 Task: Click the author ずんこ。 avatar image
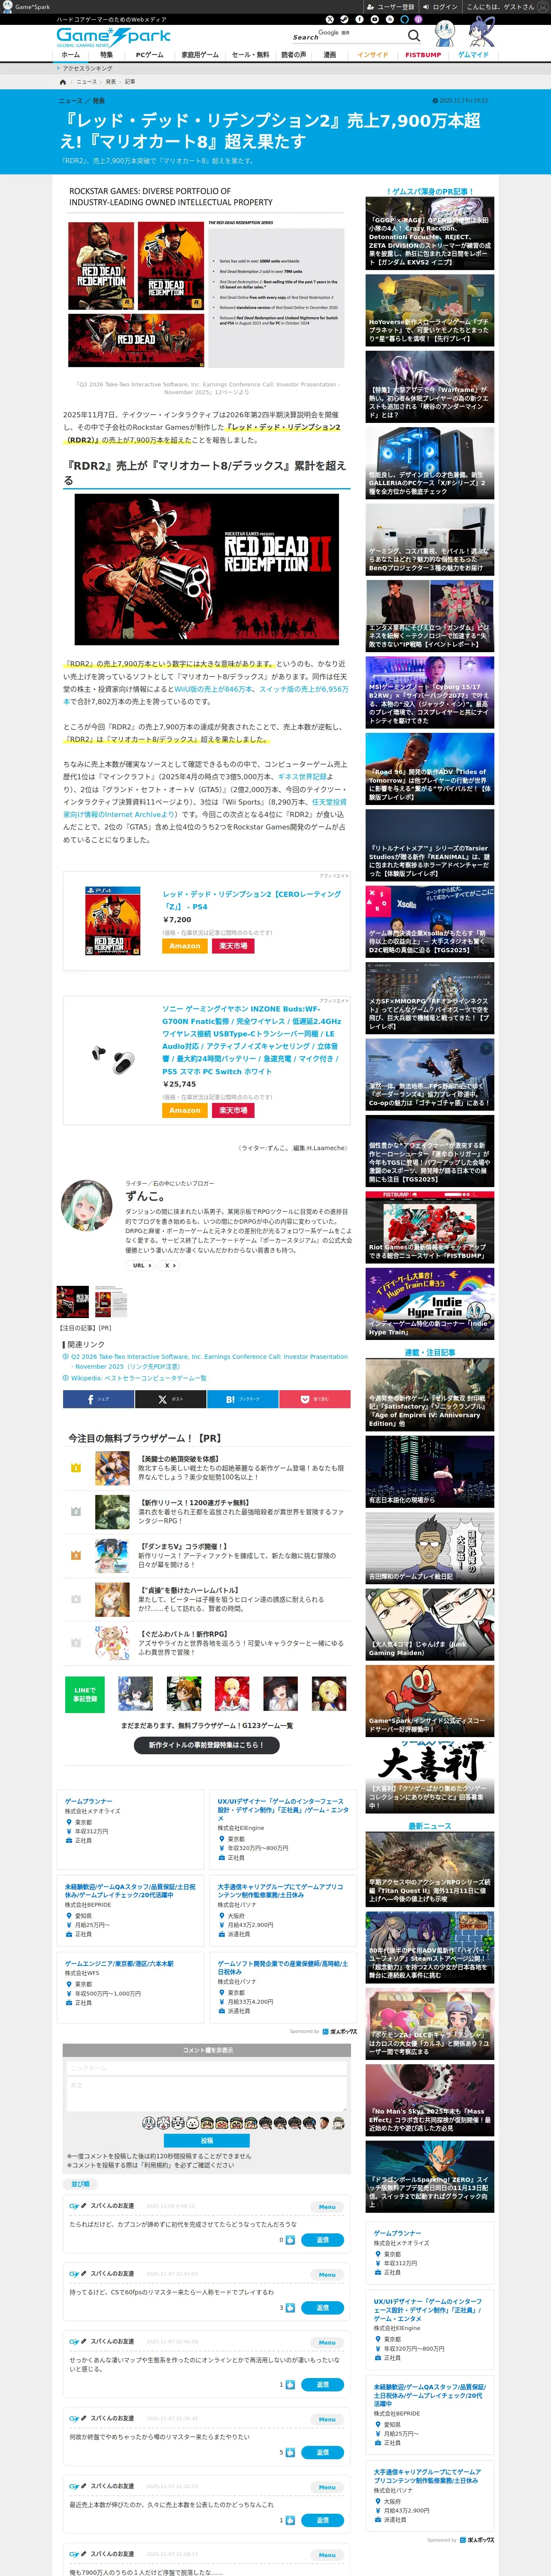point(87,1206)
